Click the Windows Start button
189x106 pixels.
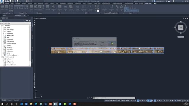coord(2,104)
